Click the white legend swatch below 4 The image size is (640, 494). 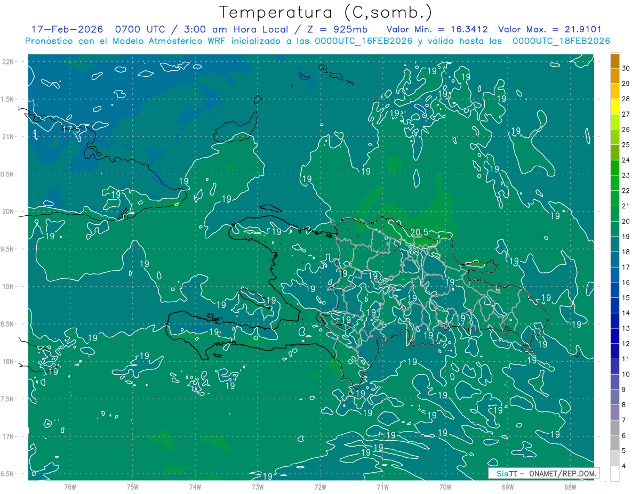pos(615,474)
